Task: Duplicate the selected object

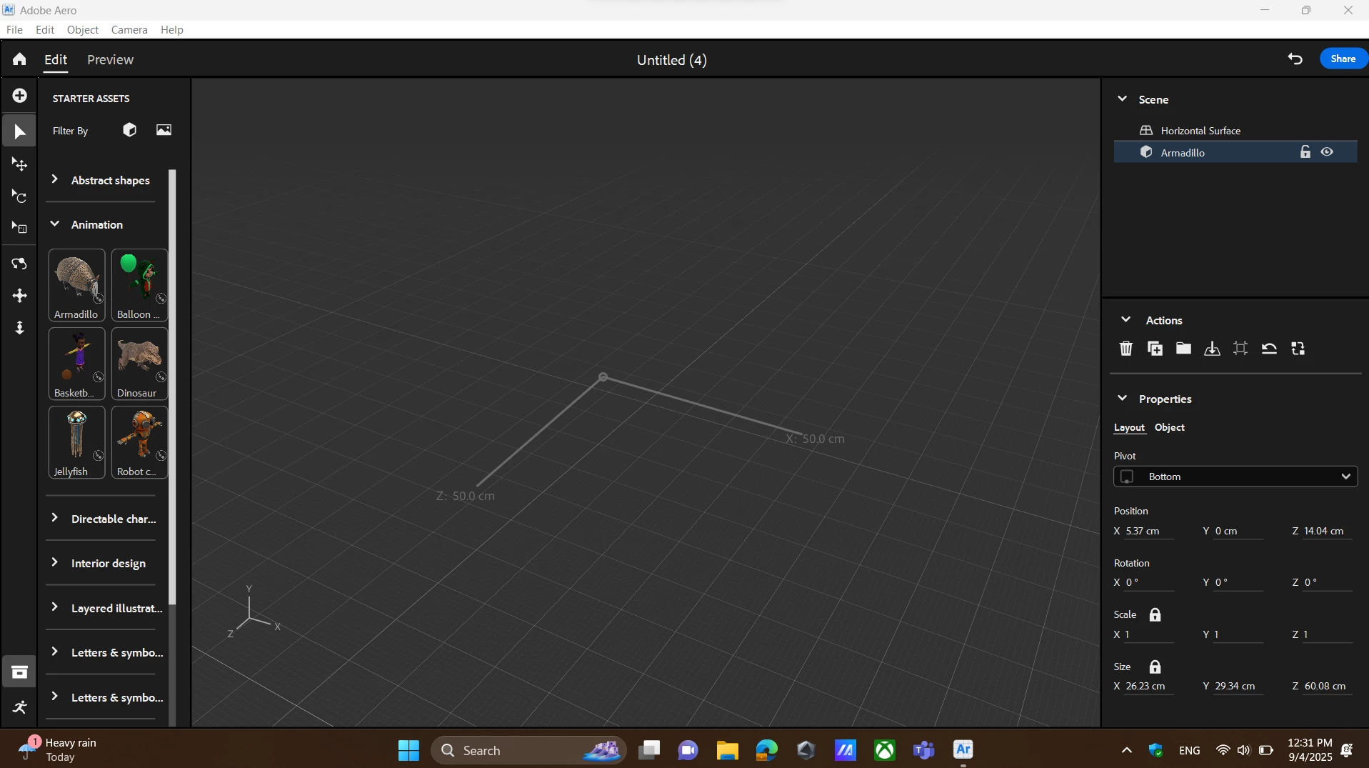Action: click(1155, 349)
